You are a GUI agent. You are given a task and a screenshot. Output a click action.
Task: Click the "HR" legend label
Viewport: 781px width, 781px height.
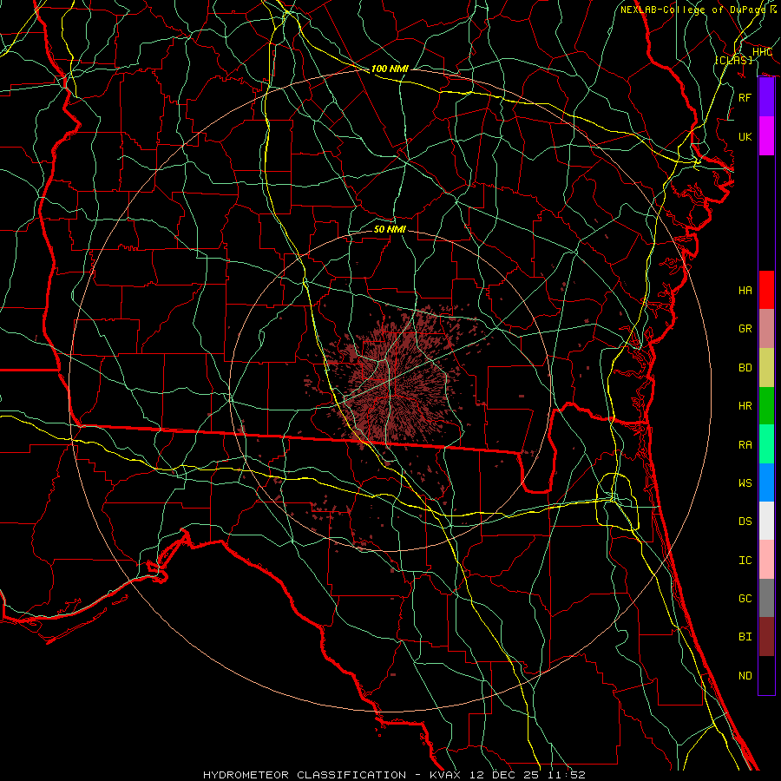click(745, 406)
